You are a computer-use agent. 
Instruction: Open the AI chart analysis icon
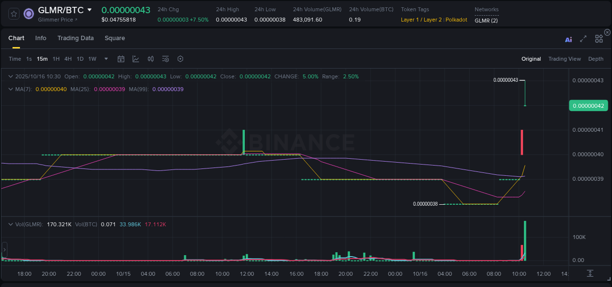click(568, 39)
